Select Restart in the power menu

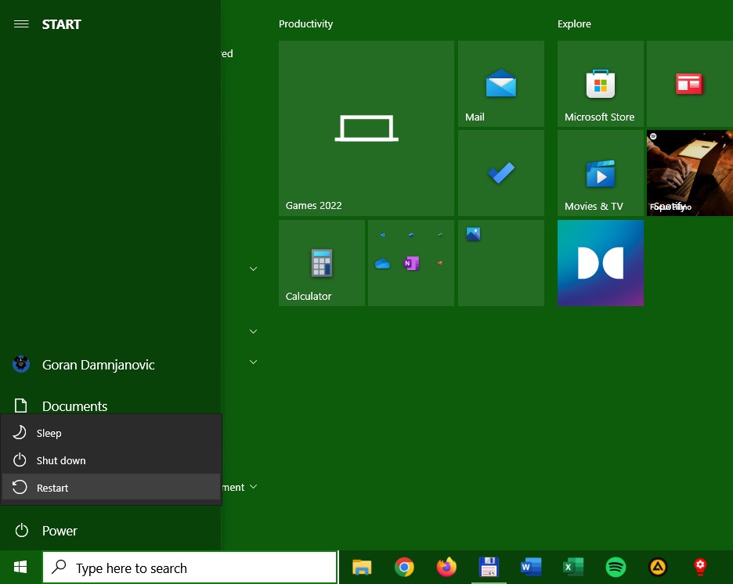point(111,487)
